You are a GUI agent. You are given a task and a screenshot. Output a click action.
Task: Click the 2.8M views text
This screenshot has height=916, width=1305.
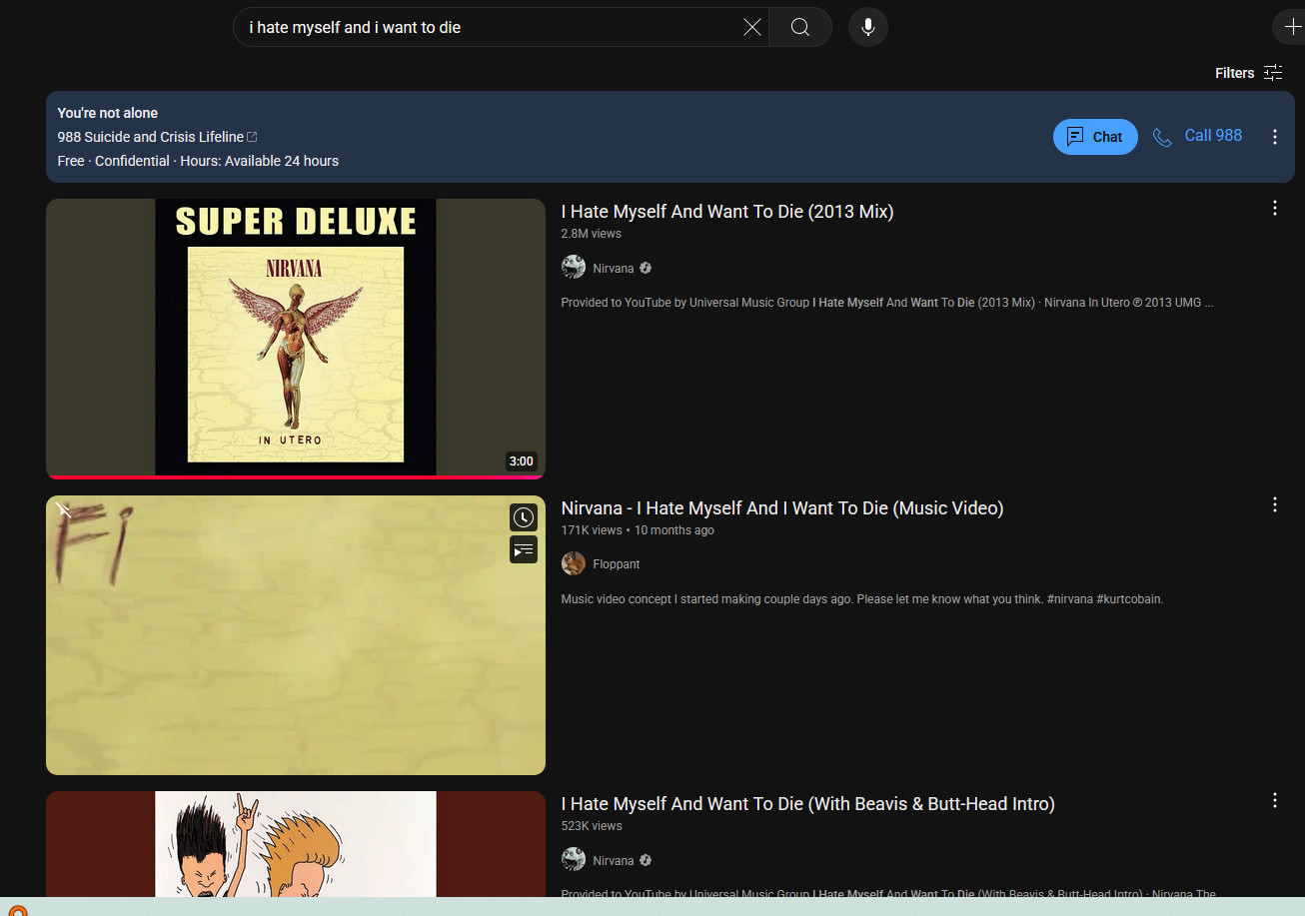592,234
